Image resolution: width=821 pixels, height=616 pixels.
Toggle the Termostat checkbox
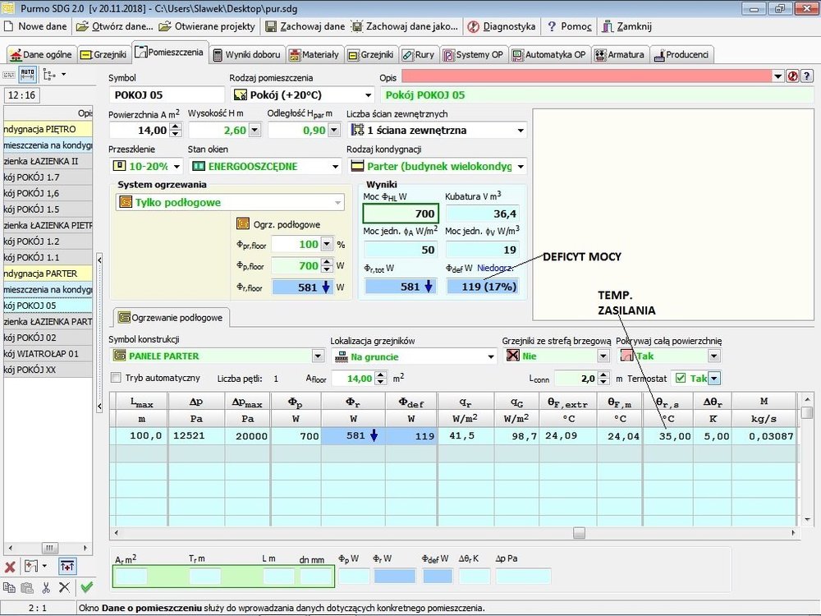680,378
